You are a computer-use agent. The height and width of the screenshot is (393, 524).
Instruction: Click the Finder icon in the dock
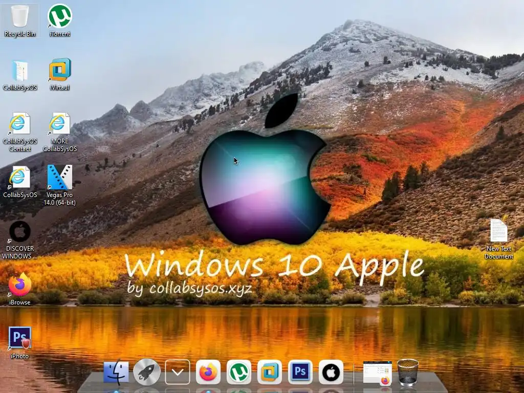click(x=116, y=372)
